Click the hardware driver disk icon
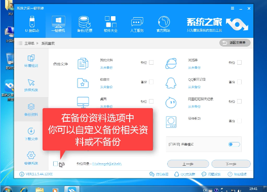This screenshot has height=192, width=267. (171, 122)
